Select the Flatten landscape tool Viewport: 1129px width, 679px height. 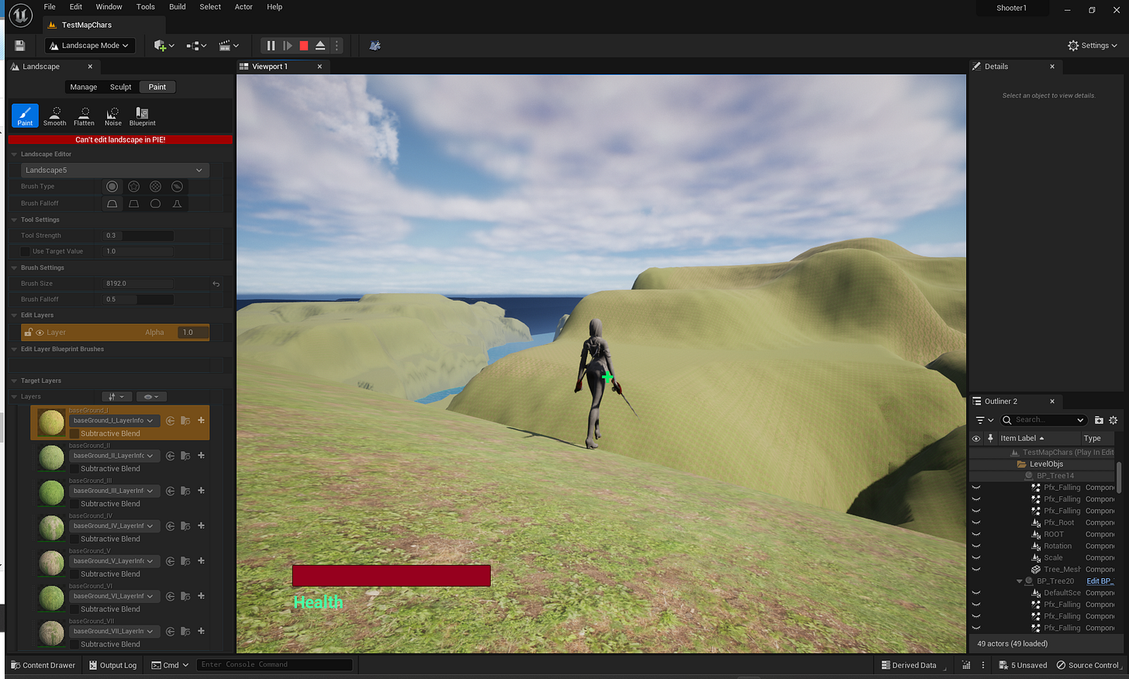pos(83,116)
